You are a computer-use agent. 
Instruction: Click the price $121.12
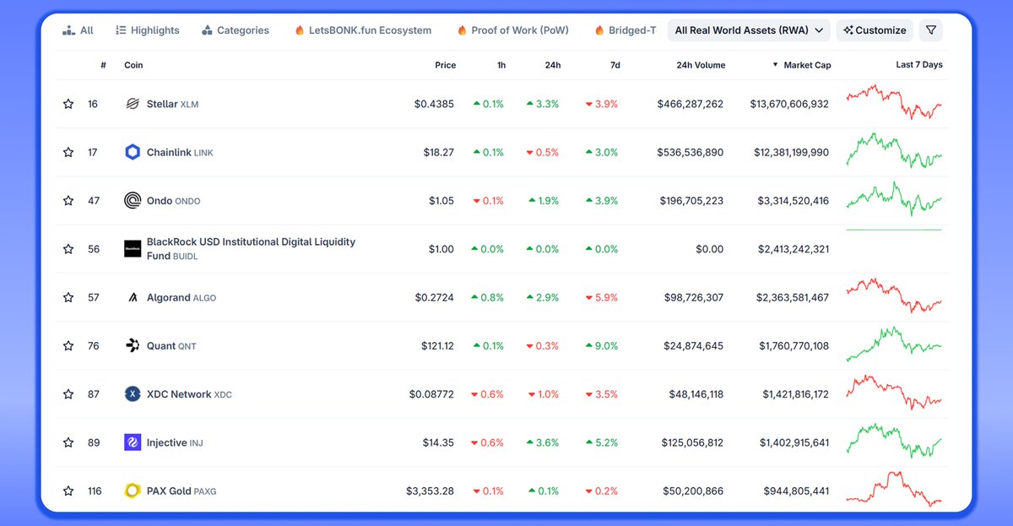pyautogui.click(x=437, y=346)
